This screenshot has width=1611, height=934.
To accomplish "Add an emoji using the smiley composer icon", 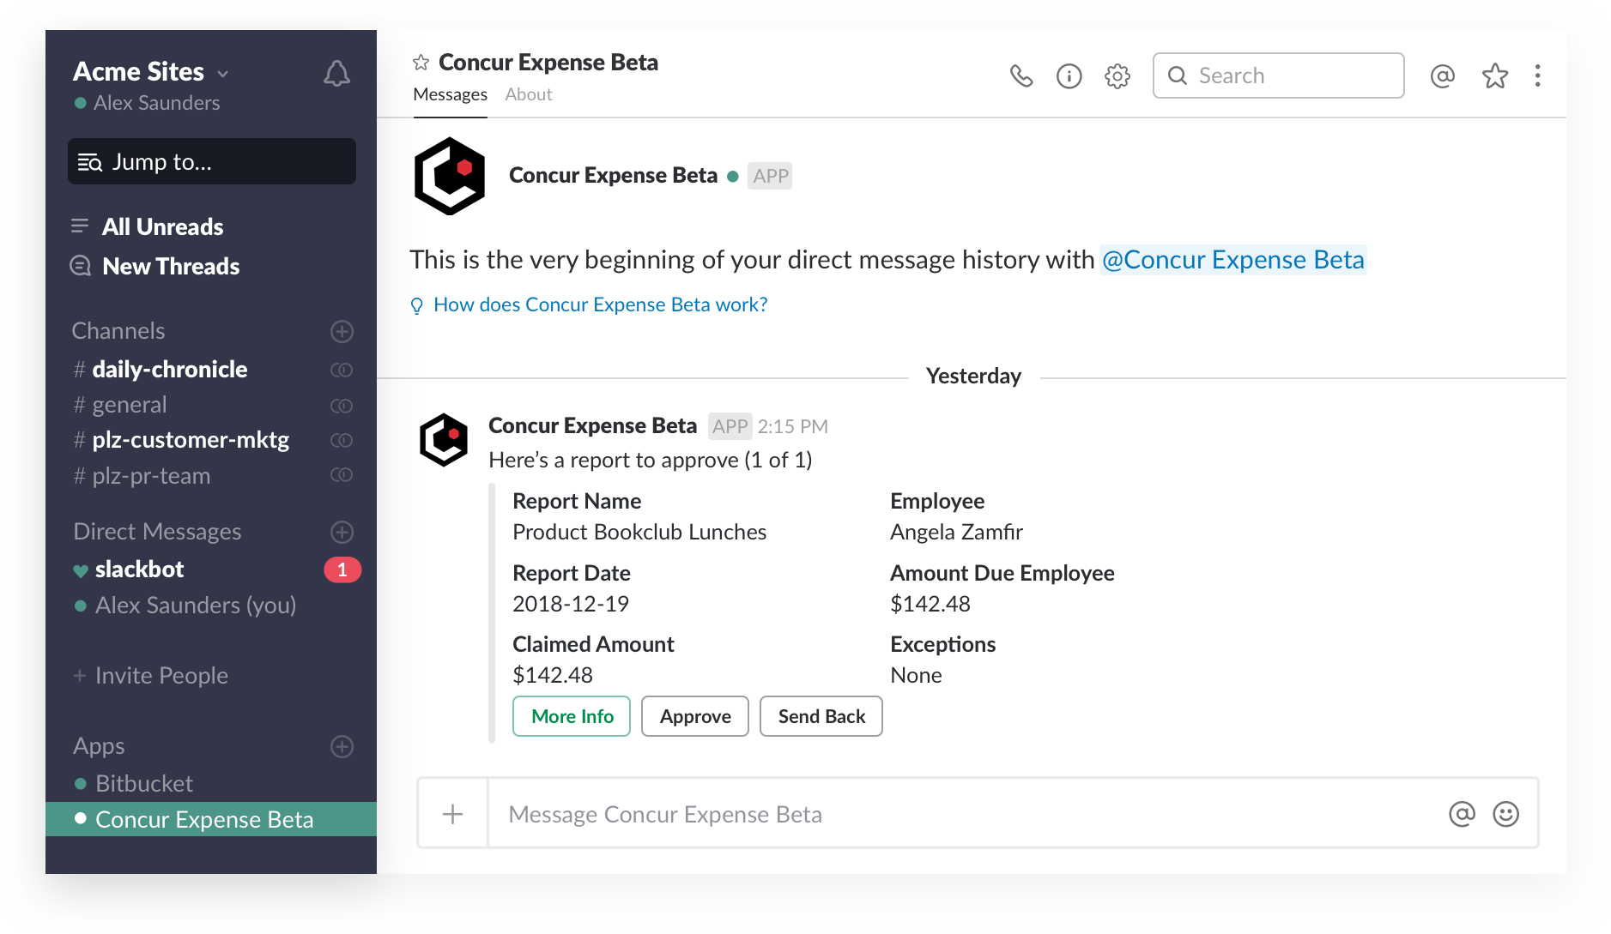I will [1506, 813].
